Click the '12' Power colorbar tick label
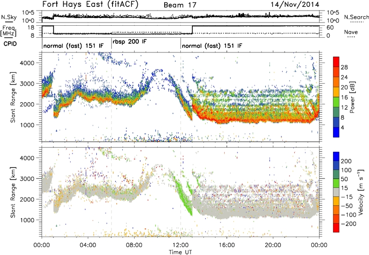The width and height of the screenshot is (369, 255). point(344,108)
